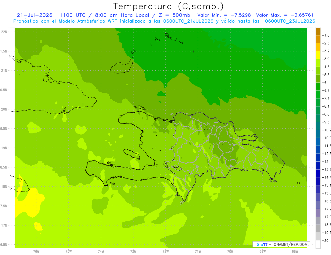Pick the brown swatch atop the color bar

coord(318,31)
